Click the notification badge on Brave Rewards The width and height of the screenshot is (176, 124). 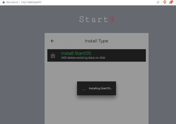tap(172, 1)
